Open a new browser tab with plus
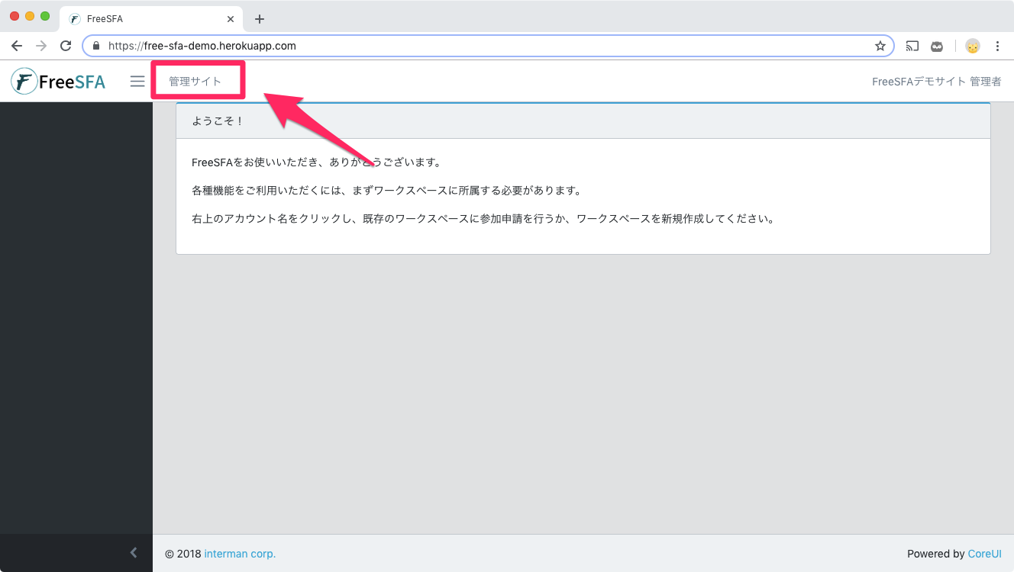This screenshot has height=572, width=1014. pyautogui.click(x=260, y=19)
